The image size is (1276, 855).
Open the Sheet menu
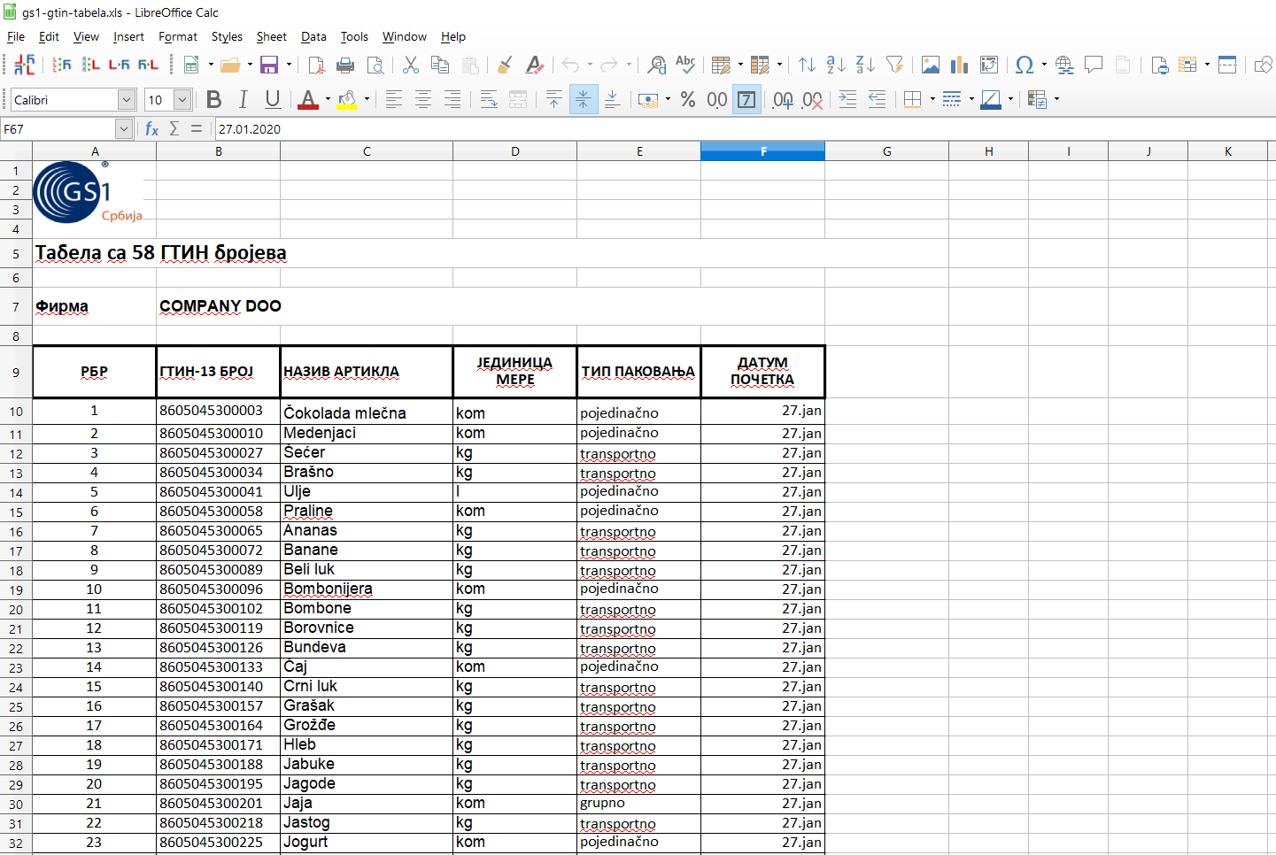(x=272, y=36)
